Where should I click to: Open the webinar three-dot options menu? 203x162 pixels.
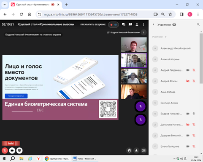[x=143, y=24]
